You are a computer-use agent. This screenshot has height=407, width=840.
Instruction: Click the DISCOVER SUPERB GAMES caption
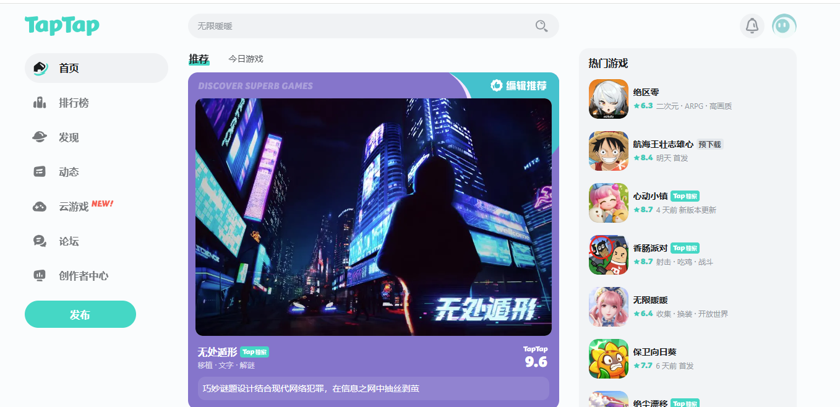[x=255, y=86]
